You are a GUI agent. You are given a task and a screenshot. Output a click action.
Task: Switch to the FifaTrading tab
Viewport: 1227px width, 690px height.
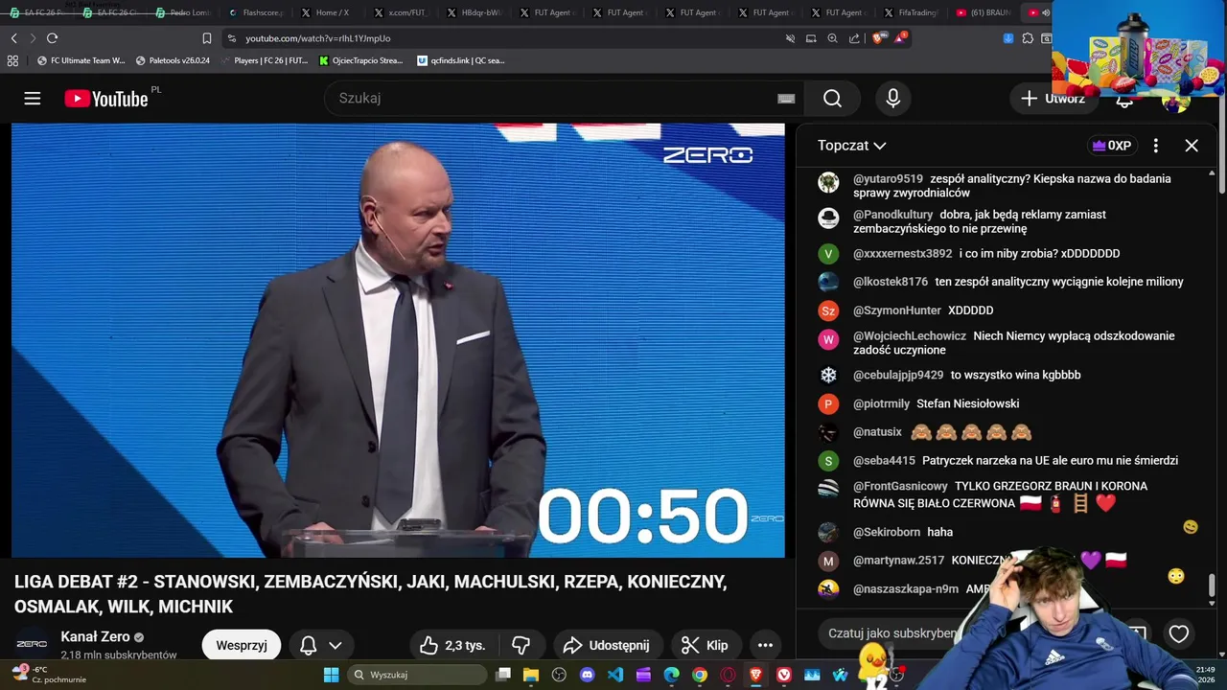pyautogui.click(x=913, y=12)
